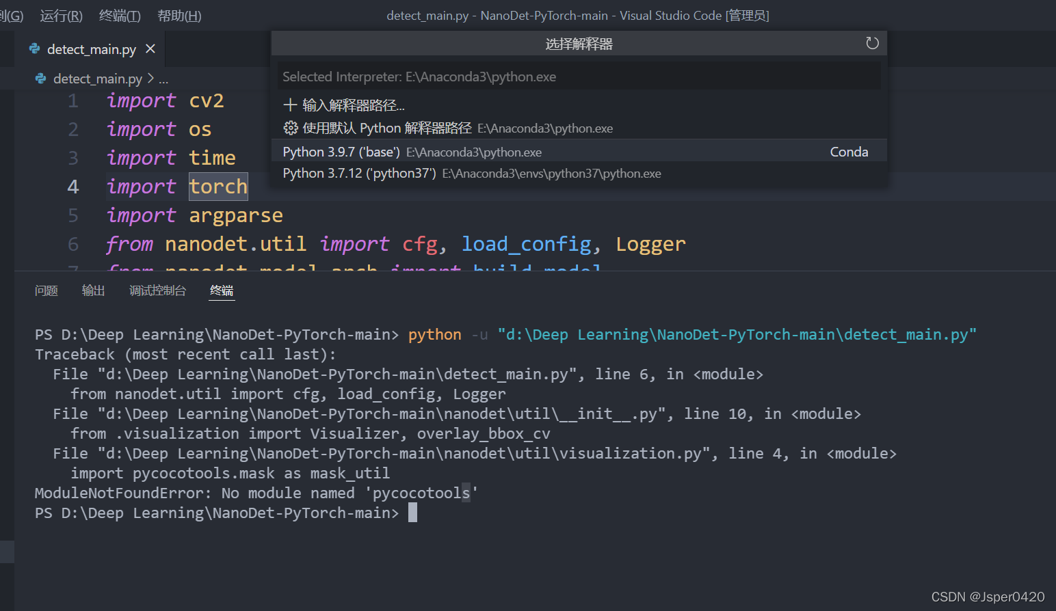Click the Python file icon on detect_main.py tab
This screenshot has height=611, width=1056.
coord(35,49)
